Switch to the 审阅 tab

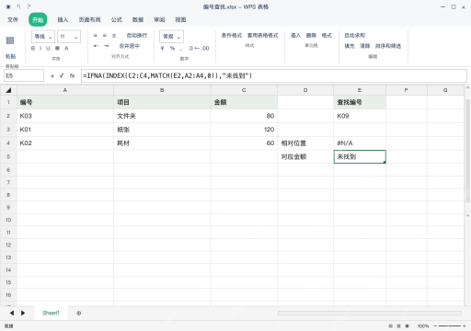[x=159, y=19]
